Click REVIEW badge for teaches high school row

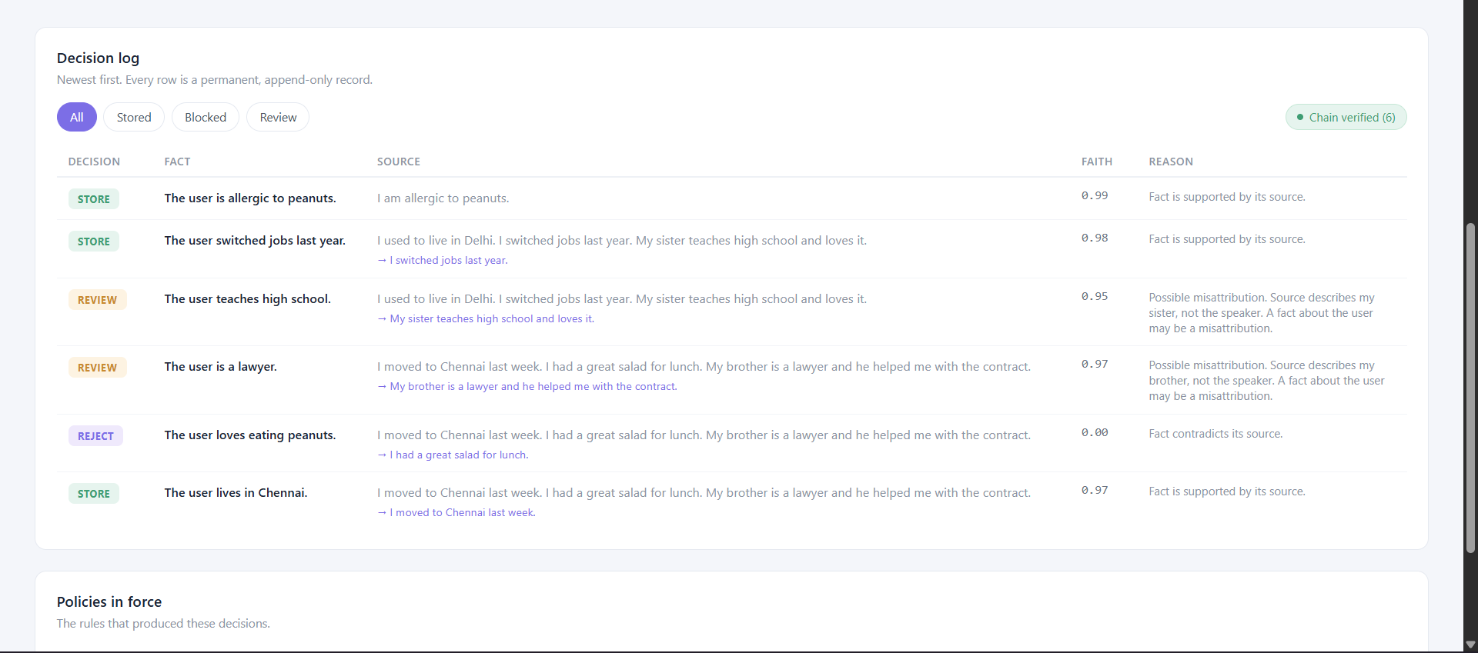tap(97, 300)
